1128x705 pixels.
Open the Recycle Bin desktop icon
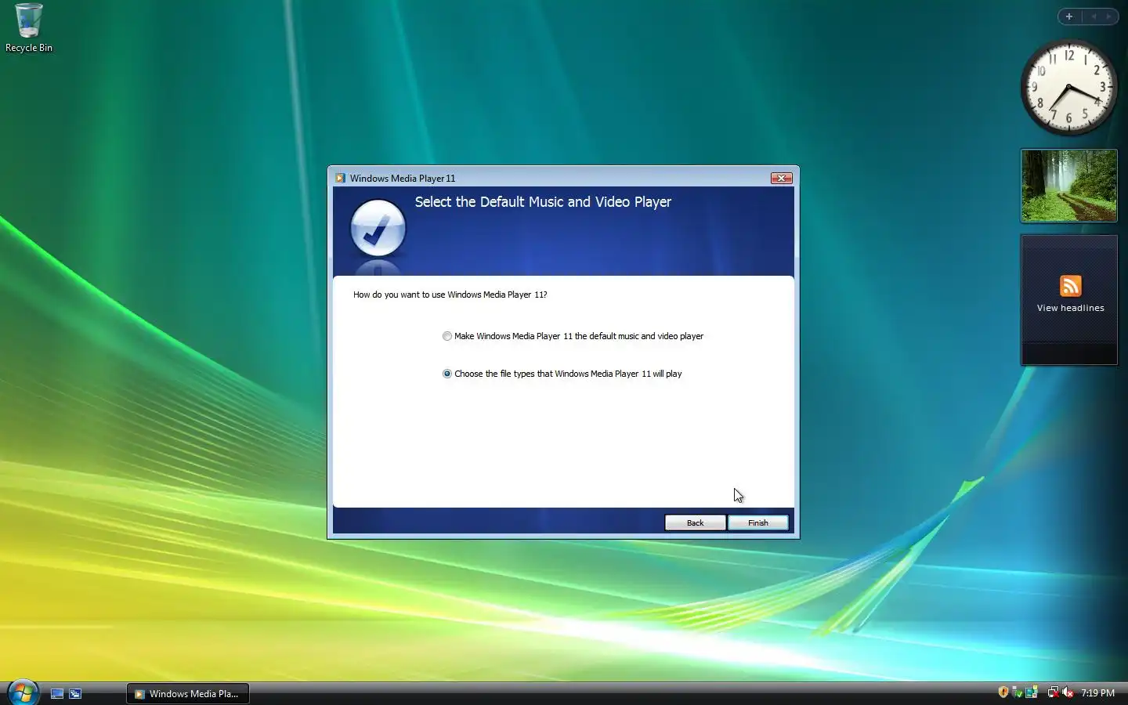(29, 27)
